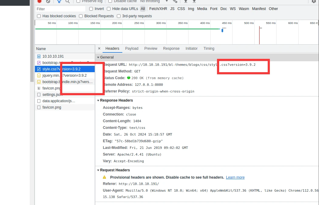Select the data:application/js request
The height and width of the screenshot is (205, 319).
(65, 101)
